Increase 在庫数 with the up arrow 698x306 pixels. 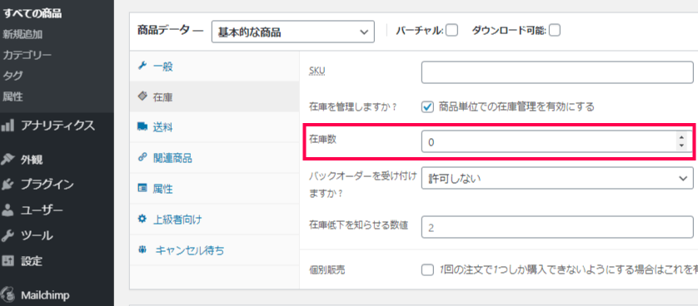coord(681,138)
